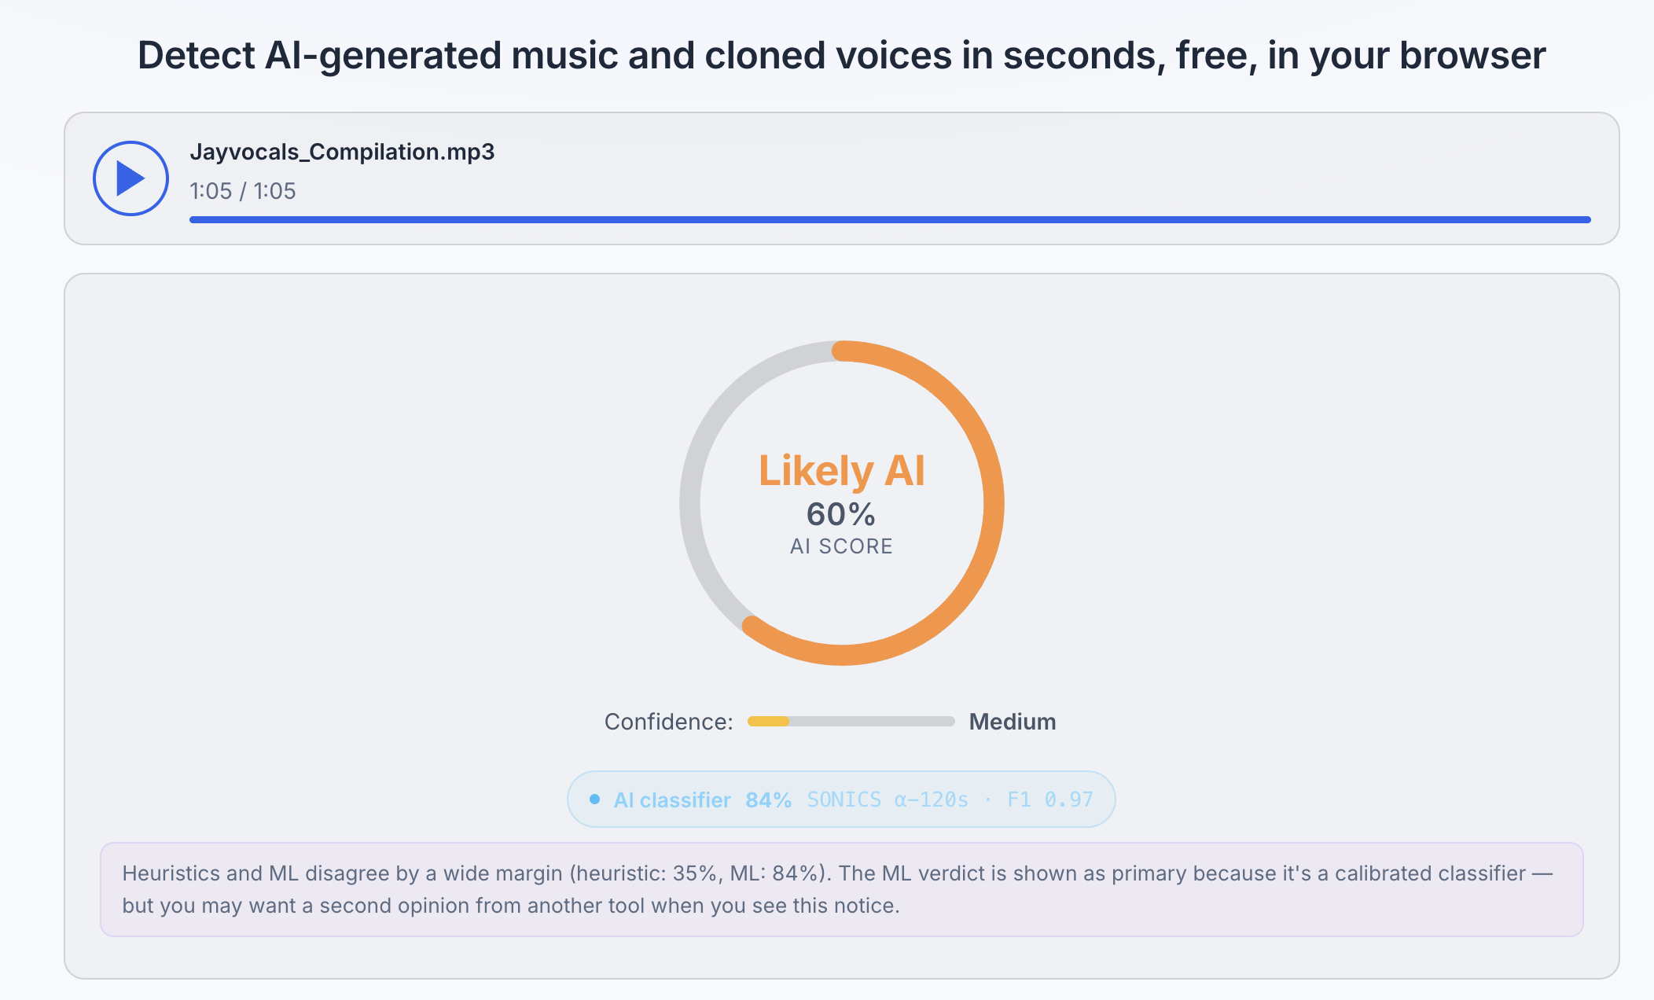Screen dimensions: 1654x1000
Task: Select the Jayvocals_Compilation.mp3 file name
Action: [x=342, y=152]
